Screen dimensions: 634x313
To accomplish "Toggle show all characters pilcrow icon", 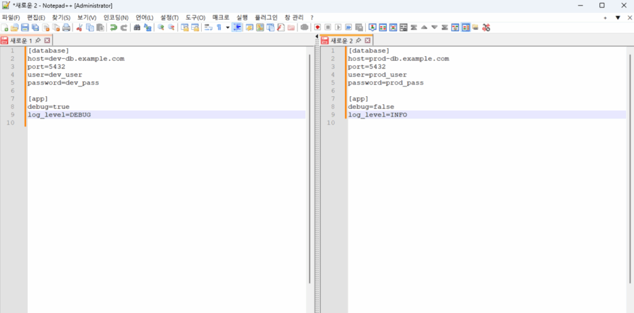I will (x=219, y=28).
